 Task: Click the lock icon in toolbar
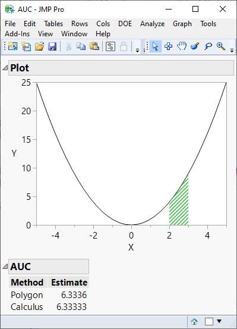[x=124, y=46]
